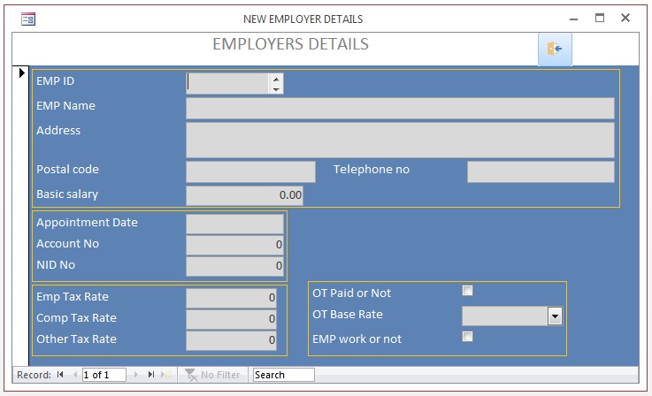Click the Comp Tax Rate field

[231, 319]
